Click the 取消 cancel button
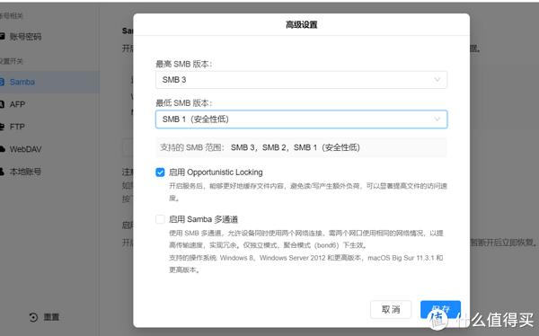 coord(391,310)
